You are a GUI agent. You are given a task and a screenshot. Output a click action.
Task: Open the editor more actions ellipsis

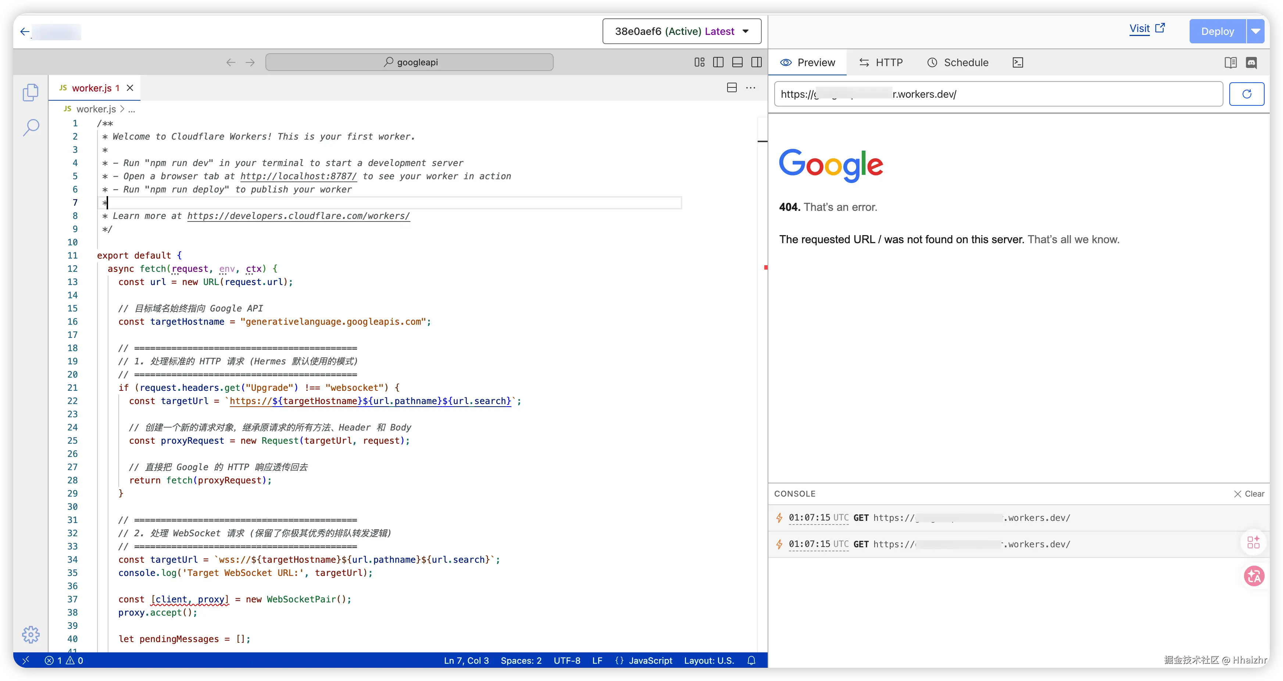click(751, 88)
